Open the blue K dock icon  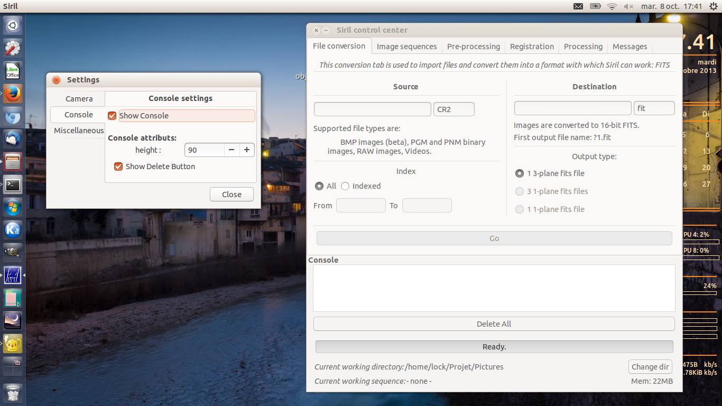click(x=13, y=230)
